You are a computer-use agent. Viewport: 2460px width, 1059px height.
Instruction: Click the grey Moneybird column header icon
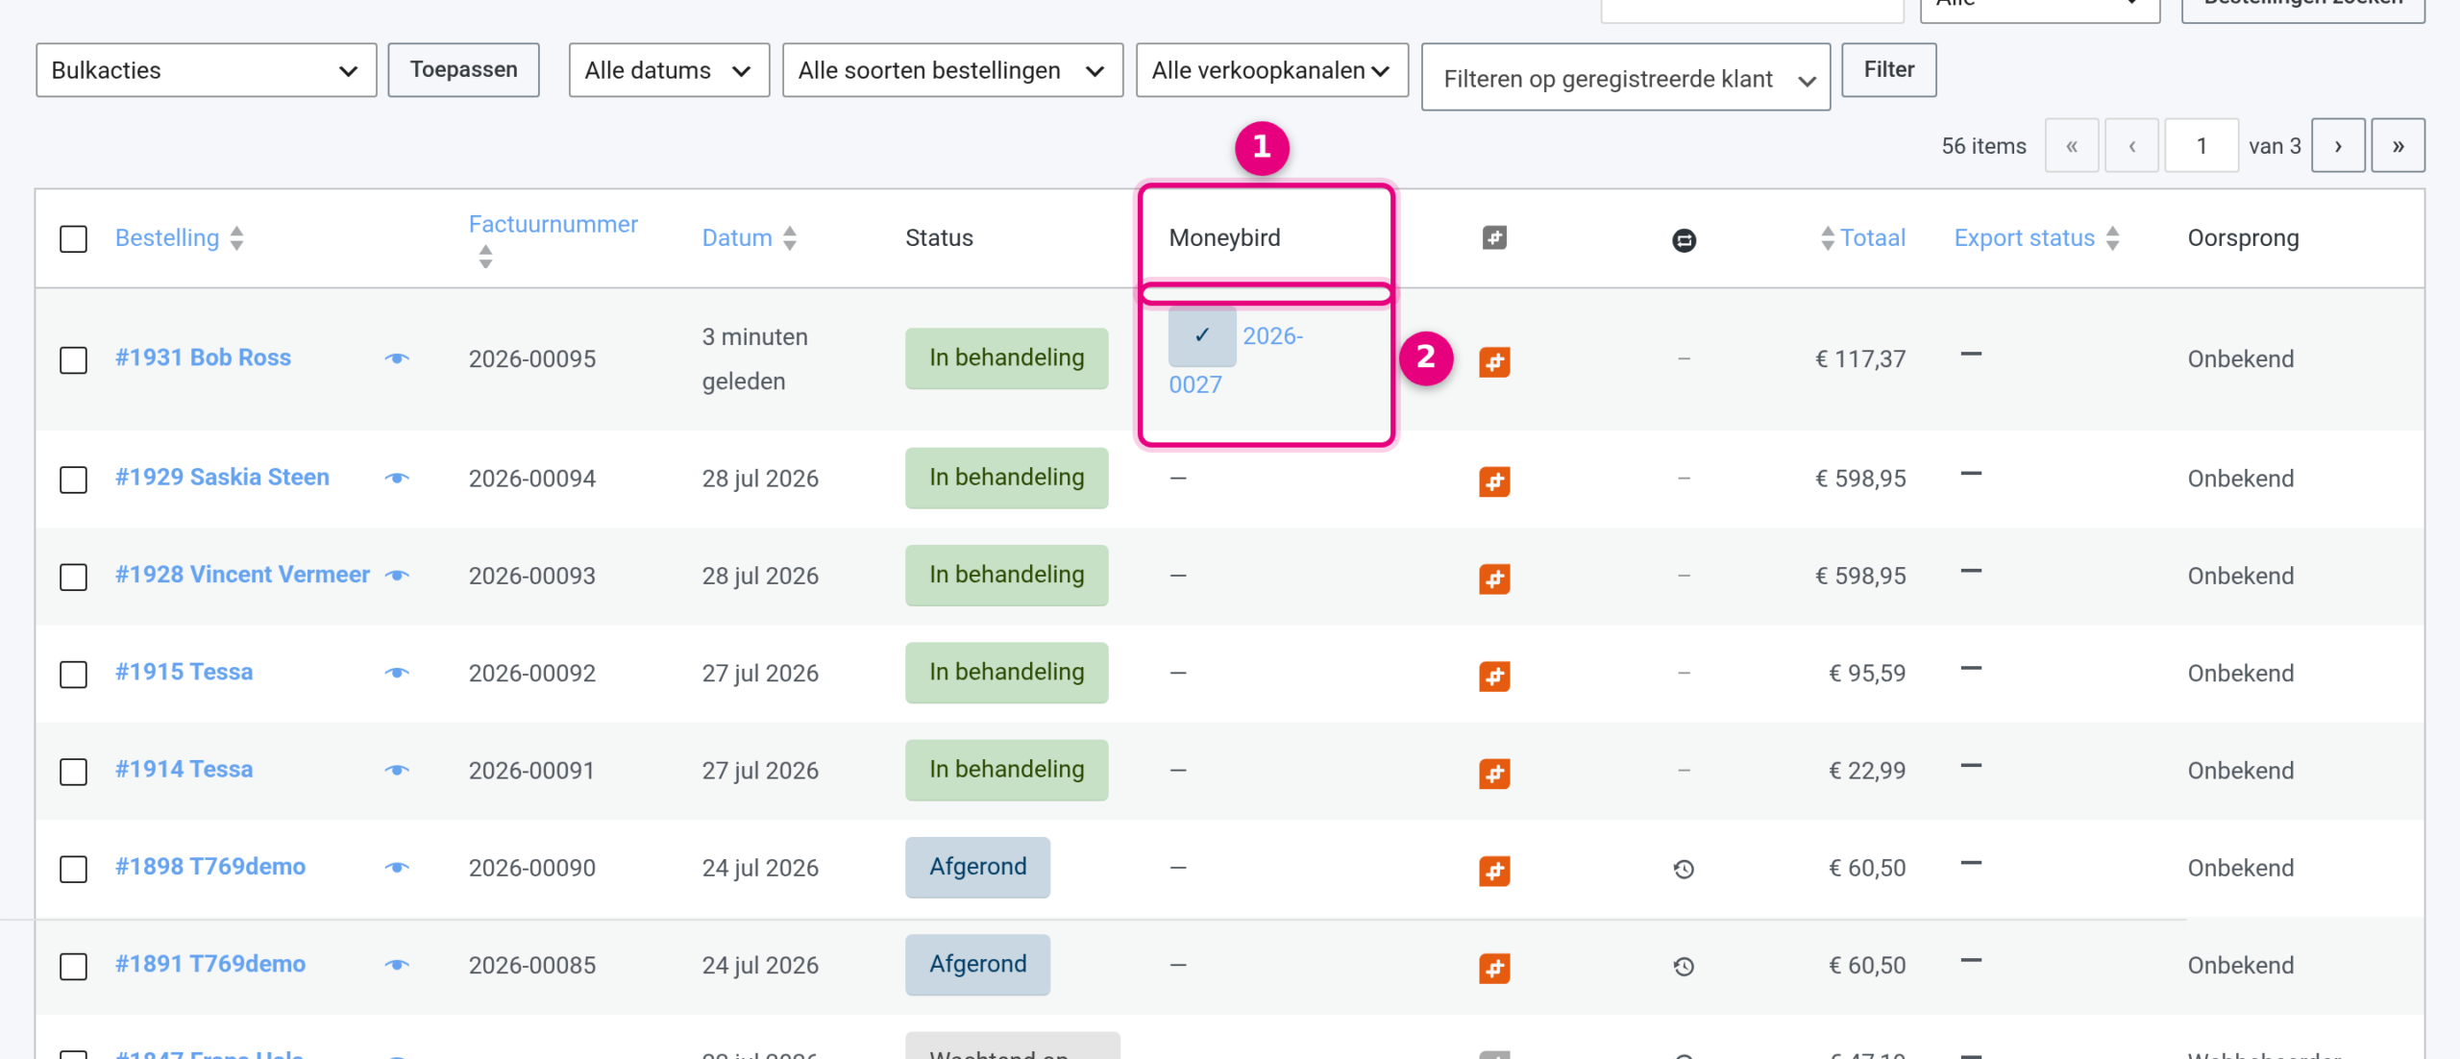tap(1494, 237)
